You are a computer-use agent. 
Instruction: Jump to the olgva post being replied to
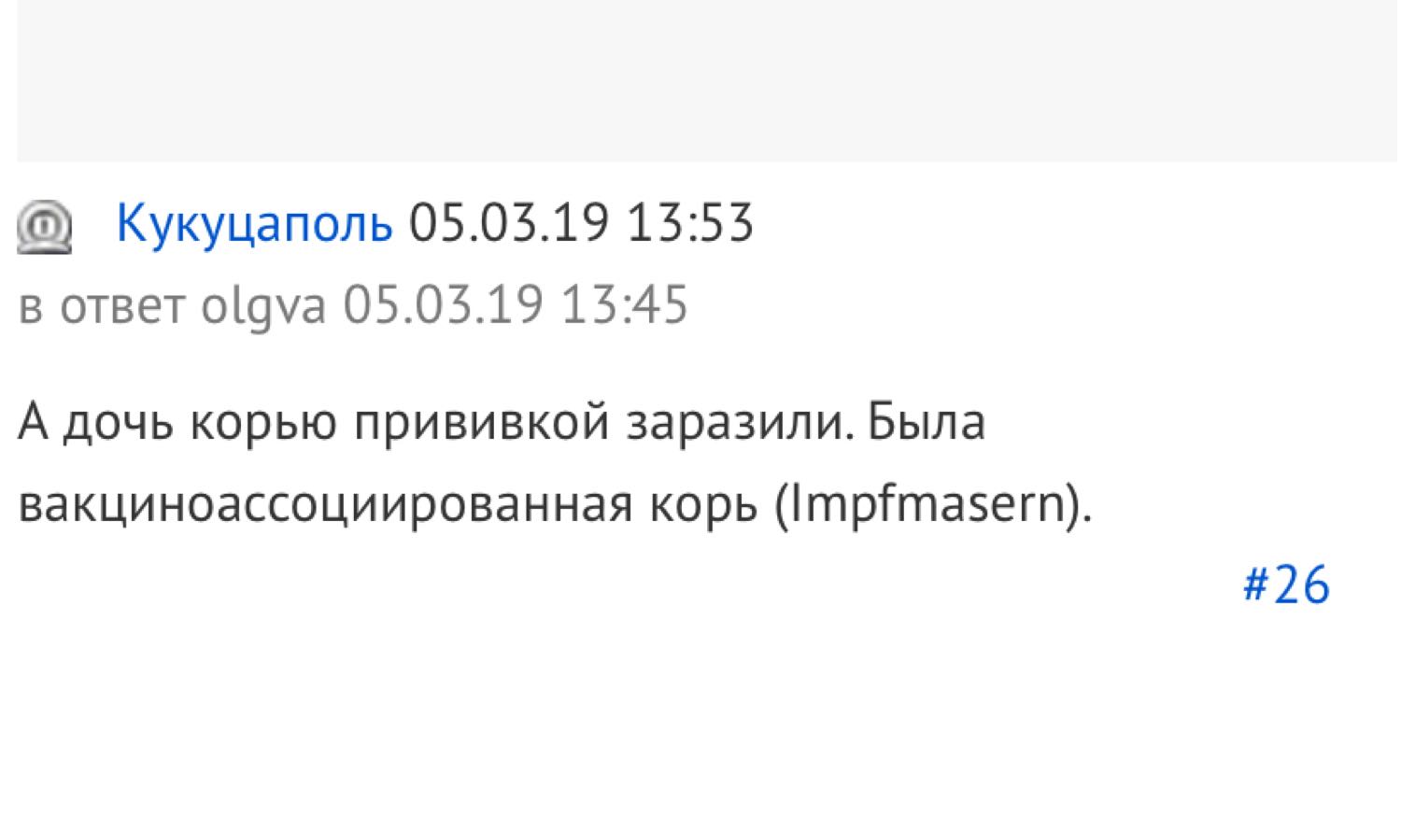pyautogui.click(x=263, y=307)
